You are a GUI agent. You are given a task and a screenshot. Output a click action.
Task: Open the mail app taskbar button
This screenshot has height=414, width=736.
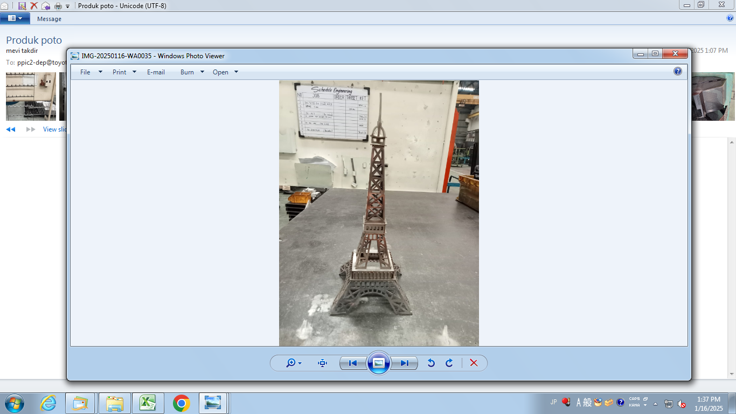(x=80, y=403)
